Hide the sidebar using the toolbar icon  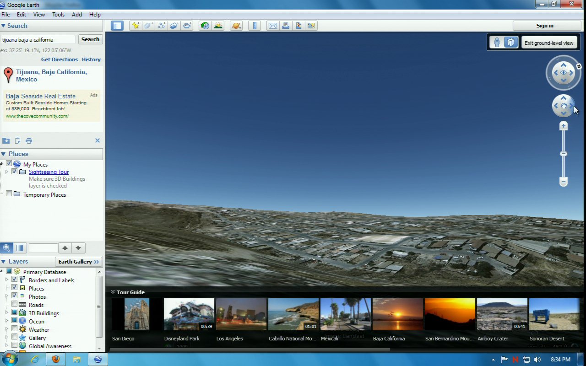tap(117, 26)
